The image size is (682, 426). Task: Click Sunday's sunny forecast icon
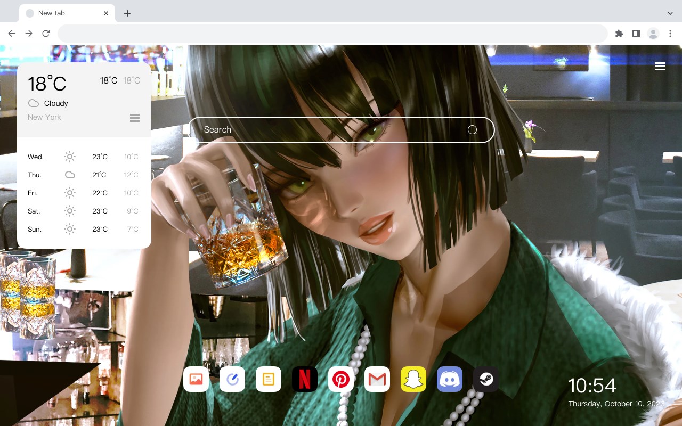[70, 229]
